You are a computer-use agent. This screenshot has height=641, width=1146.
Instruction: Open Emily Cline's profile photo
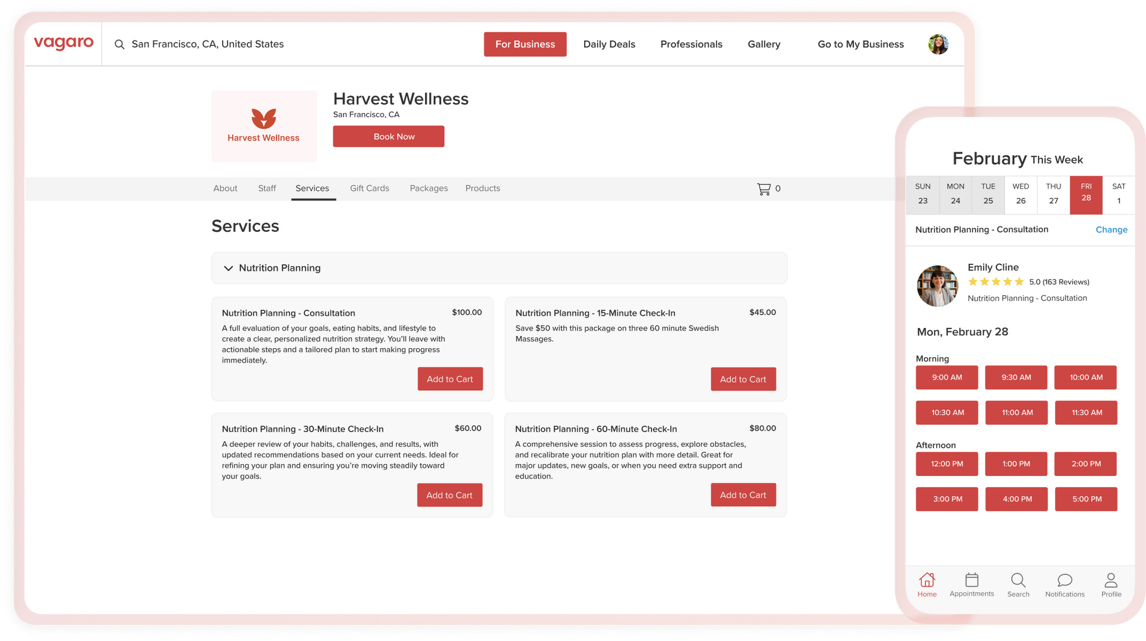pyautogui.click(x=937, y=286)
